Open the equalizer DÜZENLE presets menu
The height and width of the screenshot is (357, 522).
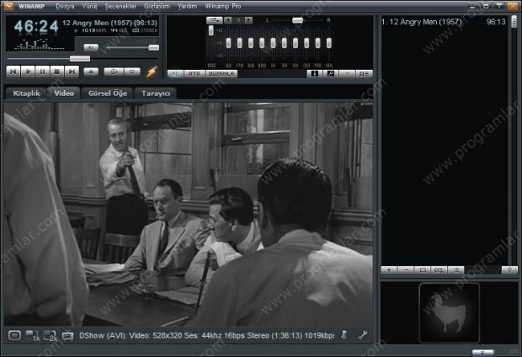[x=221, y=73]
